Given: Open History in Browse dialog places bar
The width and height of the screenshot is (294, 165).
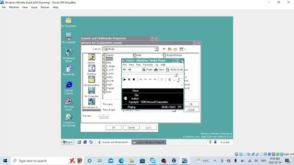Looking at the screenshot, I should coord(91,59).
